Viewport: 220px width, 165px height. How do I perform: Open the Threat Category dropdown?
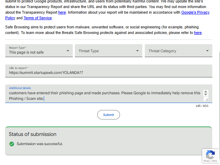[x=178, y=50]
